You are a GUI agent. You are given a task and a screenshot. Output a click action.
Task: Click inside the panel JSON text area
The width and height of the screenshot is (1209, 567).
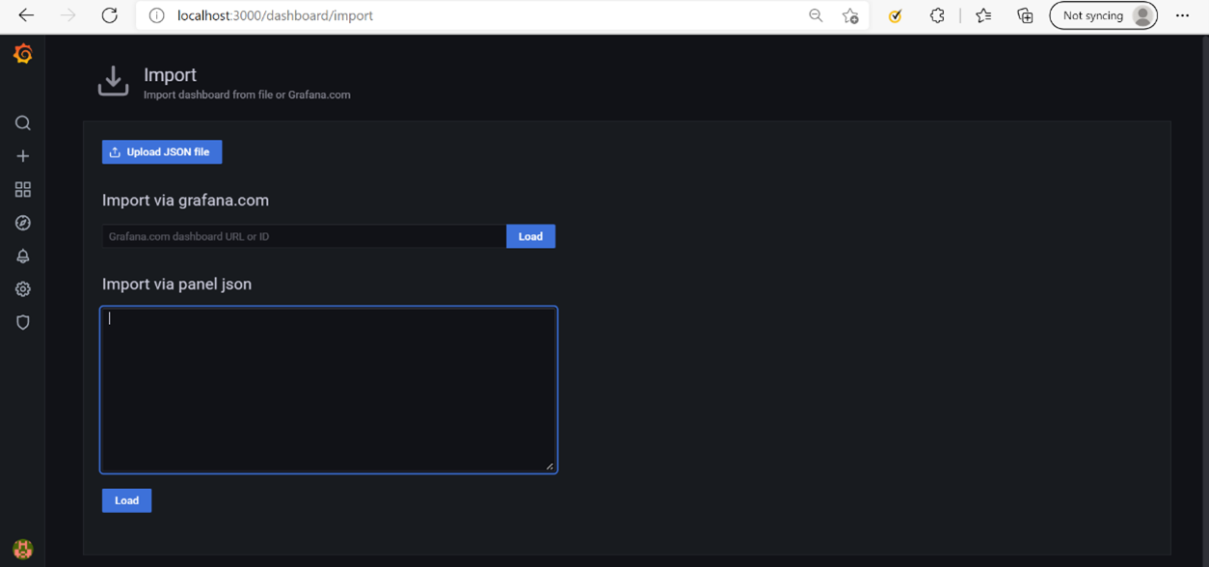click(x=328, y=390)
